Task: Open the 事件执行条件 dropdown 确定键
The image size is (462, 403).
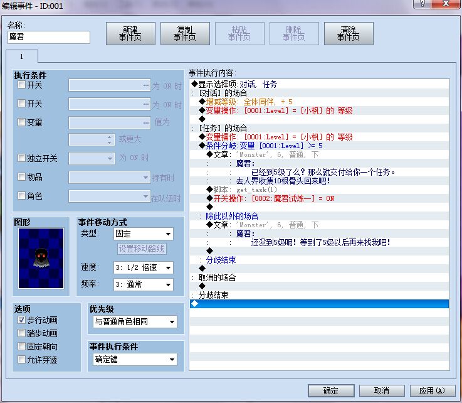Action: pos(135,359)
